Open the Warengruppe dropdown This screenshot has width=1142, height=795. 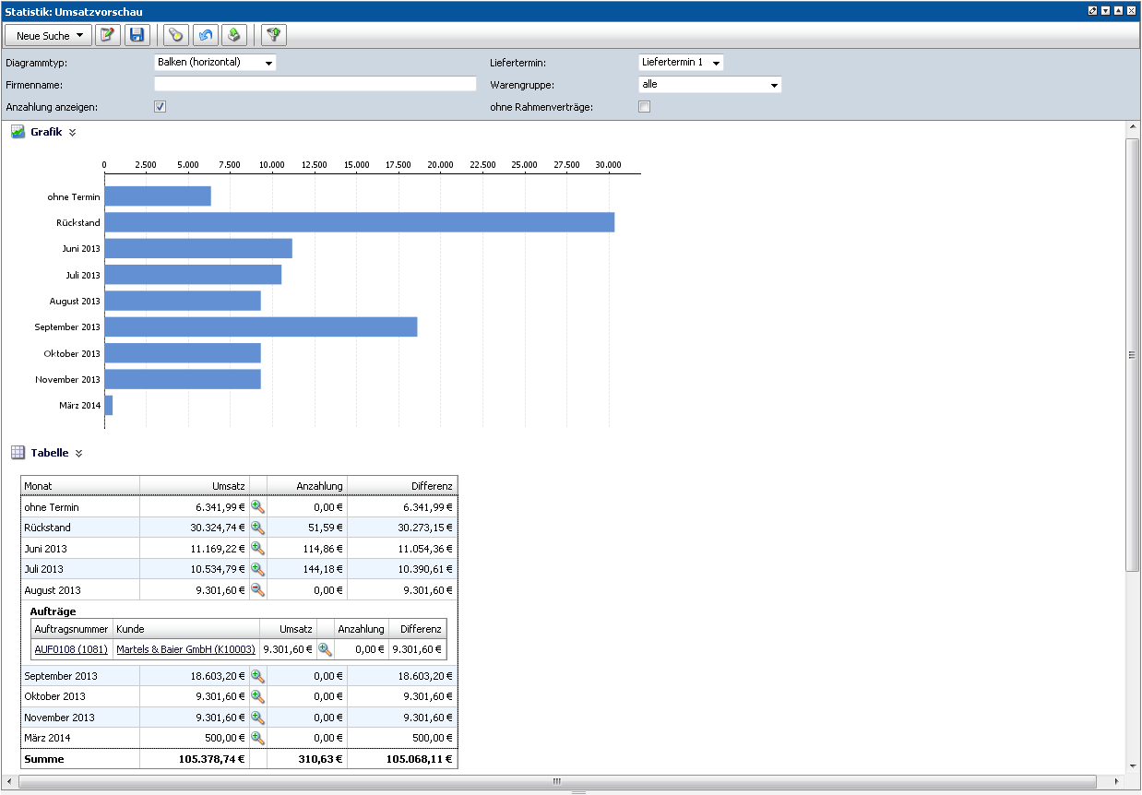point(709,85)
